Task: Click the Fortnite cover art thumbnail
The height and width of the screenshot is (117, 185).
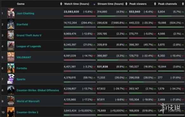Action: [x=11, y=68]
